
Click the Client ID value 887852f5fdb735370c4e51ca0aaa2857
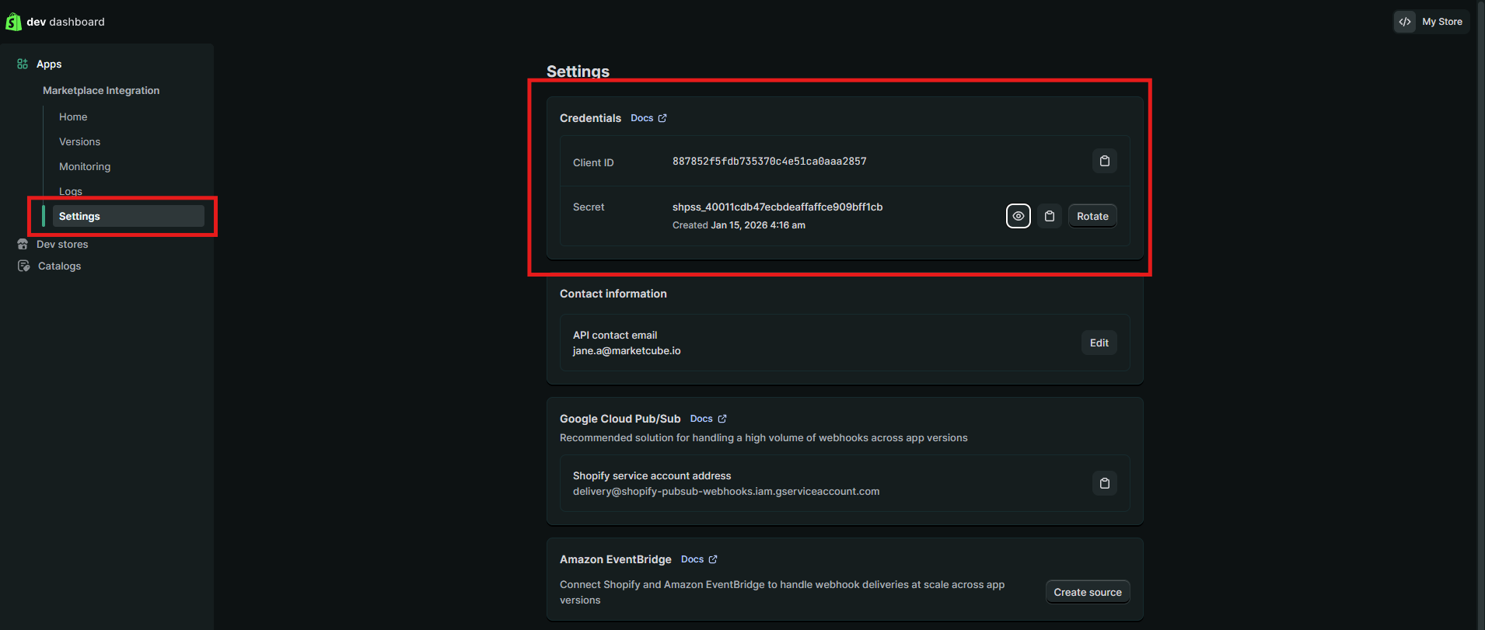click(x=769, y=161)
